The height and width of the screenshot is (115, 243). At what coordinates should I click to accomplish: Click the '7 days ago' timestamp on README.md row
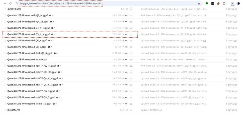point(231,110)
